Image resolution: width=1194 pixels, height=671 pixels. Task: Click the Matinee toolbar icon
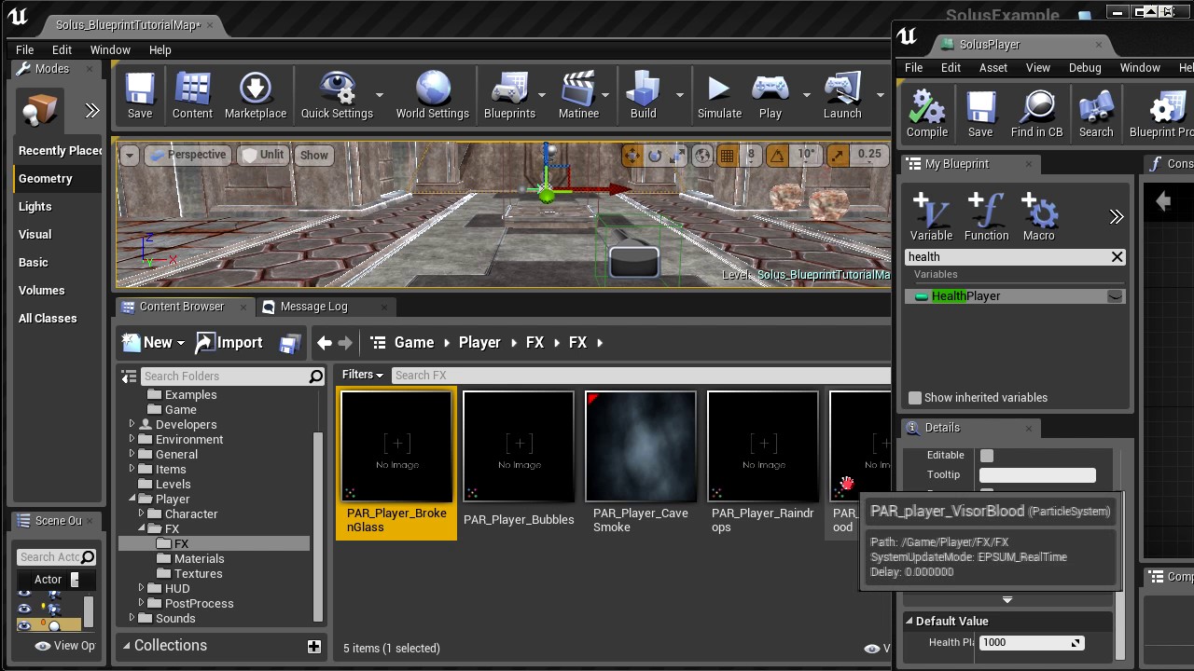[578, 95]
